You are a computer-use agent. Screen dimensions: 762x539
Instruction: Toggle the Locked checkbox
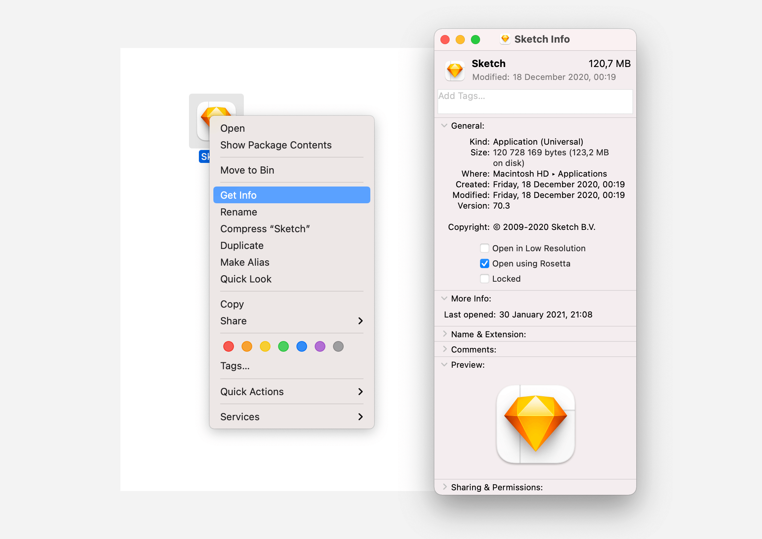tap(485, 279)
